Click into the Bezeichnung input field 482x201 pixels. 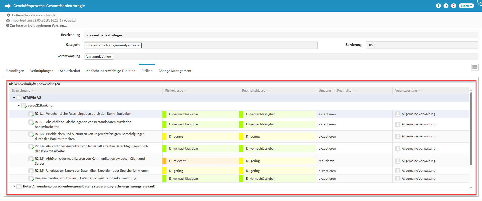pos(281,35)
